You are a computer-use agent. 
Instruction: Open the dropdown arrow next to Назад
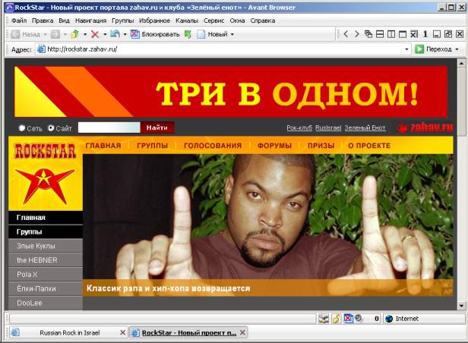pos(44,34)
